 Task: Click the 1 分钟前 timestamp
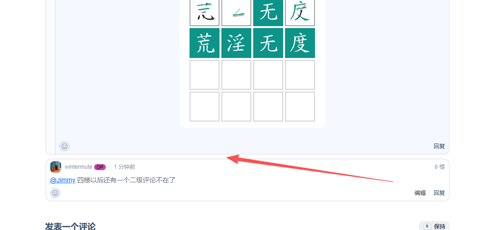(x=124, y=167)
